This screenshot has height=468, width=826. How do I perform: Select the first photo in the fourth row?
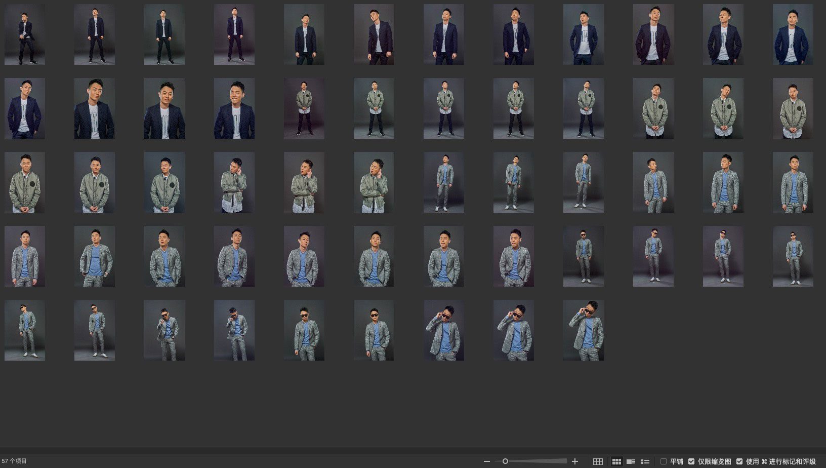[25, 256]
